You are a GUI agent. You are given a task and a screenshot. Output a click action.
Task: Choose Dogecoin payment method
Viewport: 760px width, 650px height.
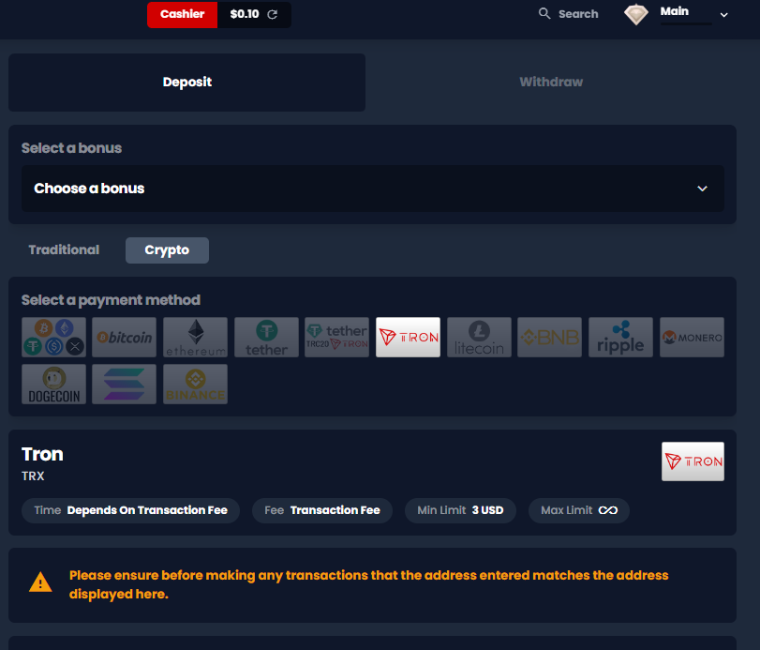coord(53,385)
